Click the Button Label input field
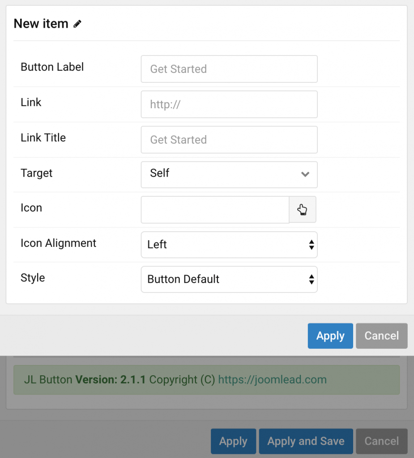Screen dimensions: 414x458 coord(229,69)
